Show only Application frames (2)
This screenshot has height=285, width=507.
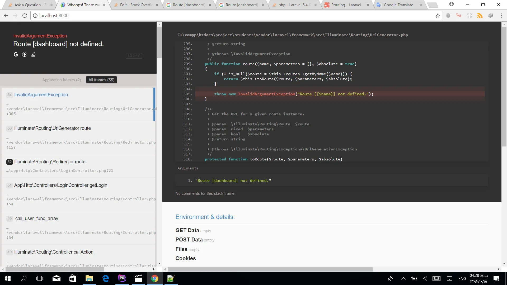tap(62, 80)
